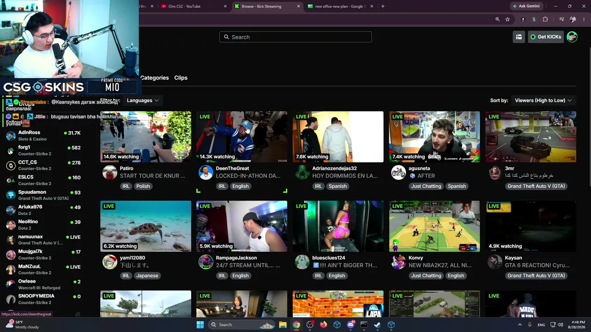Open DeenTheGreat's channel avatar
Viewport: 591px width, 332px height.
coord(206,173)
